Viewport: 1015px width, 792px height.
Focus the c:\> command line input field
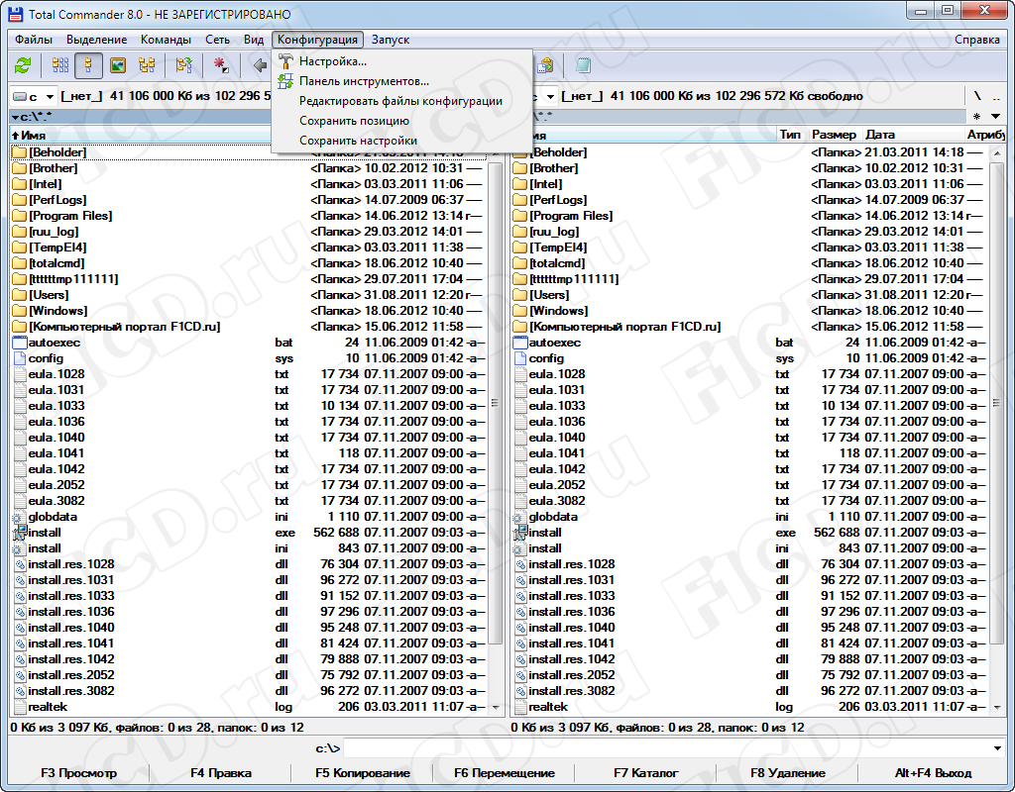click(667, 748)
